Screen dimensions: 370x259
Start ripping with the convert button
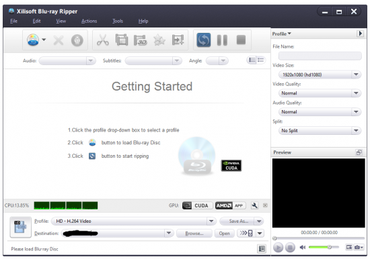204,40
